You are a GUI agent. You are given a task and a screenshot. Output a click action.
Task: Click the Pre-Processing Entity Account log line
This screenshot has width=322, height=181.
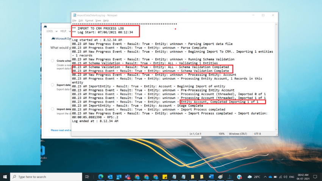click(x=153, y=90)
